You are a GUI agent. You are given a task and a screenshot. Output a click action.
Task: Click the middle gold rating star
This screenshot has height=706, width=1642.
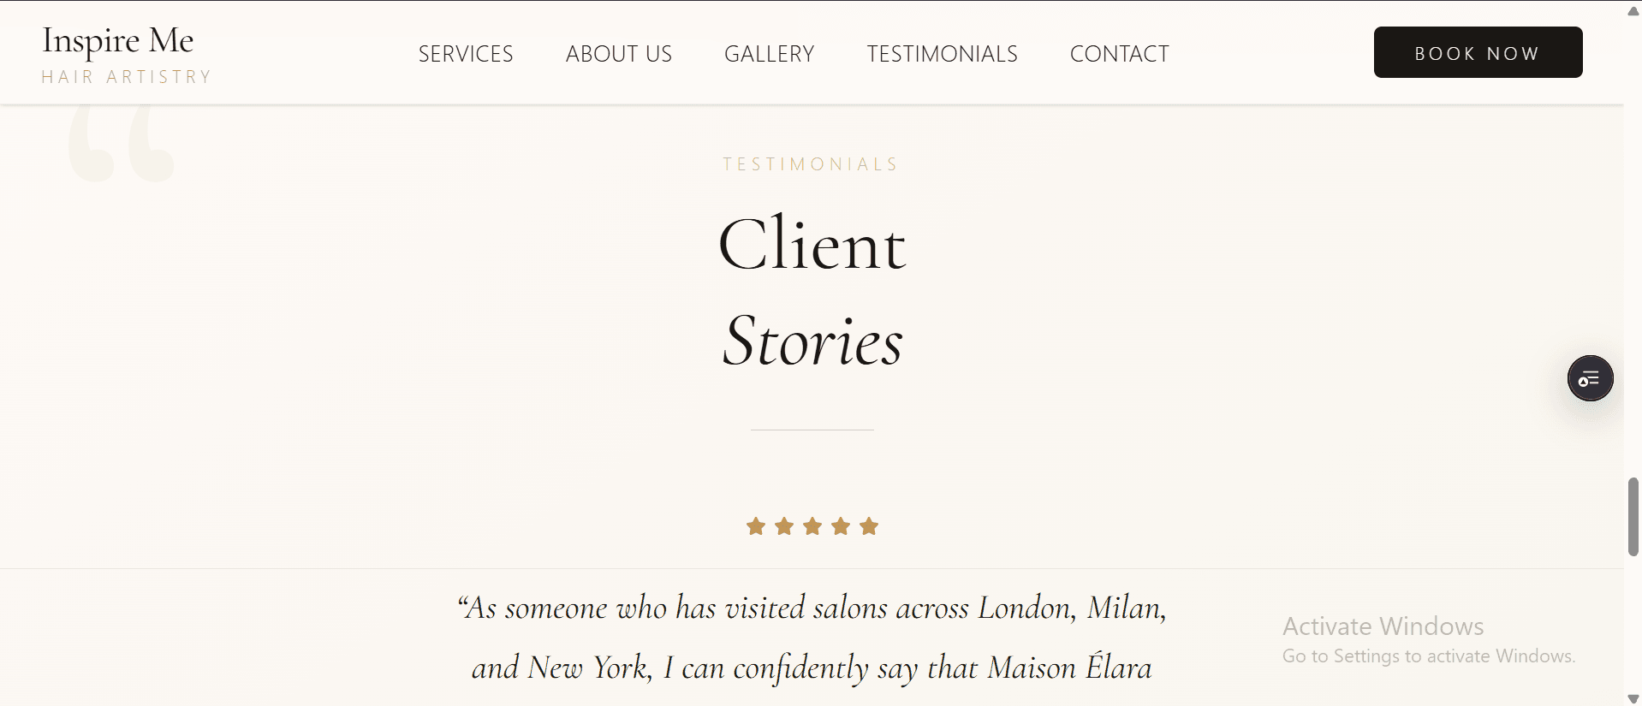coord(812,526)
